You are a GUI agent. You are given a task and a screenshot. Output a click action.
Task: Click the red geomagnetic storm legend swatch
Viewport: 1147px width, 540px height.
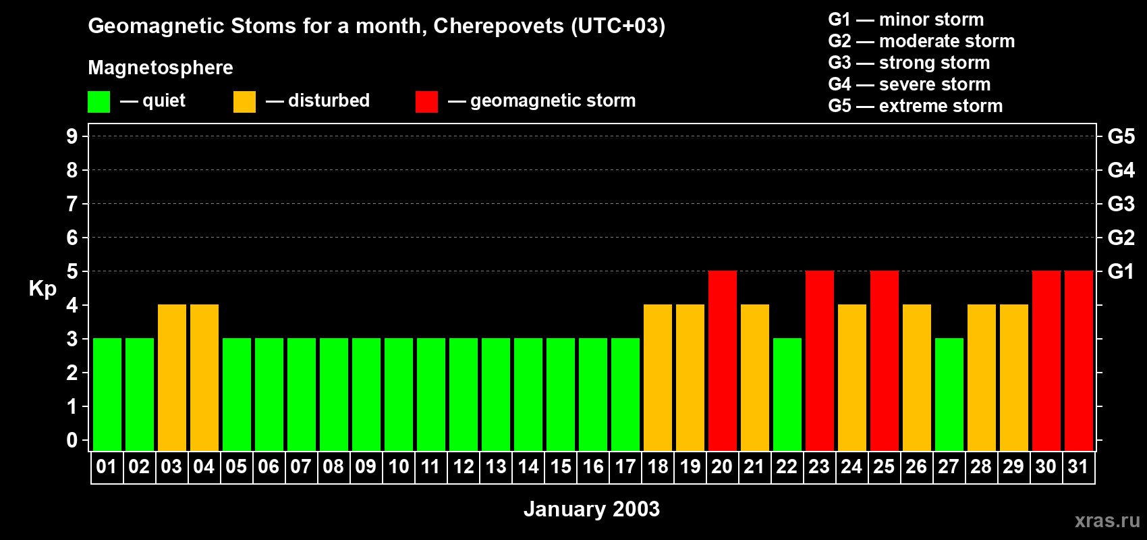tap(426, 102)
